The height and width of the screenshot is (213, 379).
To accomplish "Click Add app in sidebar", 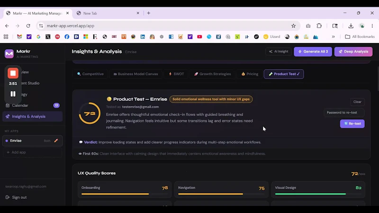I will 32,152.
